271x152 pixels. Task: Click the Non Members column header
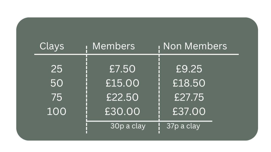click(195, 46)
